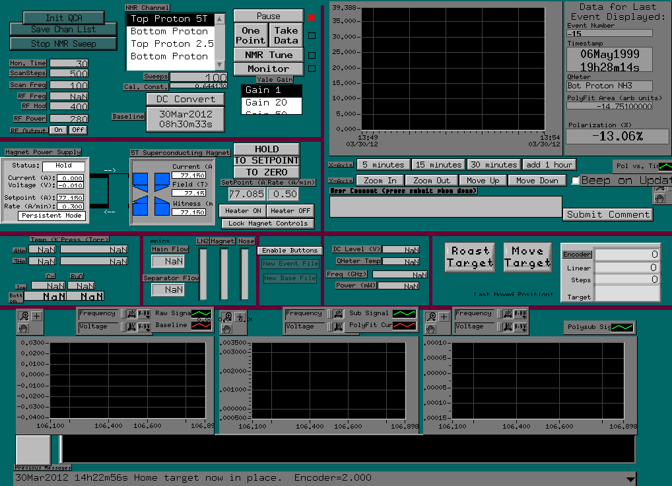
Task: Click into User Comment text field
Action: point(446,207)
